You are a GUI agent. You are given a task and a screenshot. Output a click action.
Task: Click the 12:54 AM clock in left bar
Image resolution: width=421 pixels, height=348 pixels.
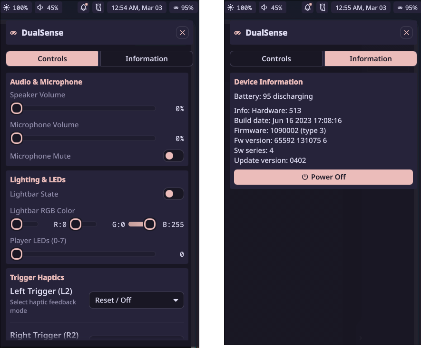point(137,8)
